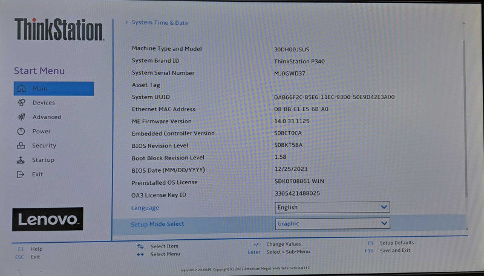The image size is (484, 276).
Task: Click ME firmware version 14.0.33.1125
Action: click(x=292, y=121)
